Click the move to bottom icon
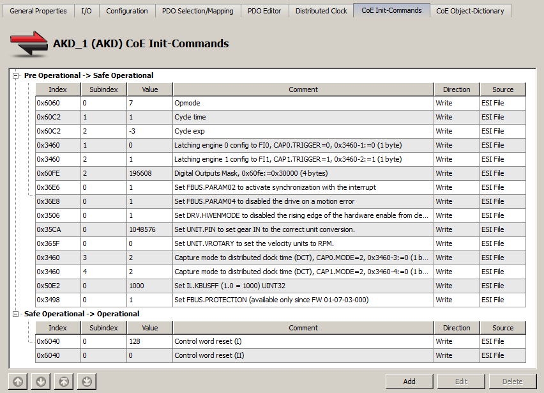Viewport: 544px width, 393px height. click(x=87, y=381)
